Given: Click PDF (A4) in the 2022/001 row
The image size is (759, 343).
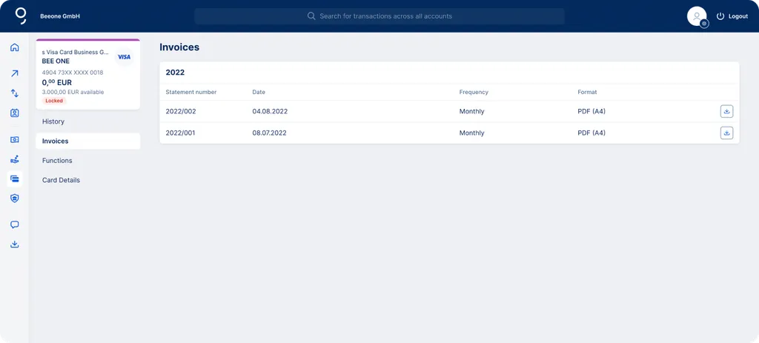Looking at the screenshot, I should [591, 133].
